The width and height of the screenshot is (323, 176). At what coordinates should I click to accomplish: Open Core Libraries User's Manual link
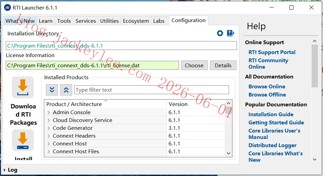tap(274, 134)
